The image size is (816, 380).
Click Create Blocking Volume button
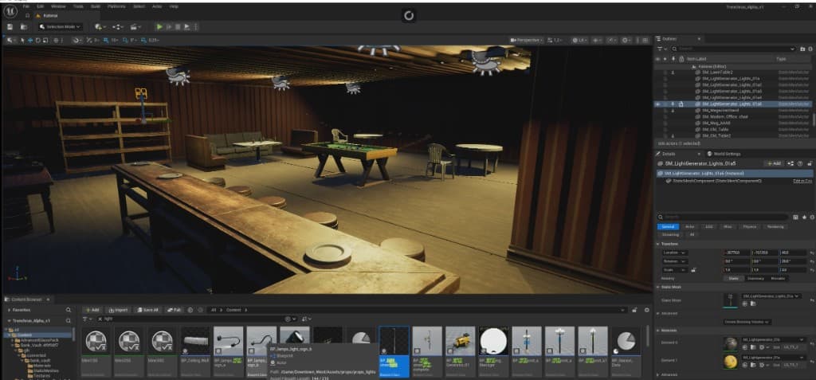(747, 322)
